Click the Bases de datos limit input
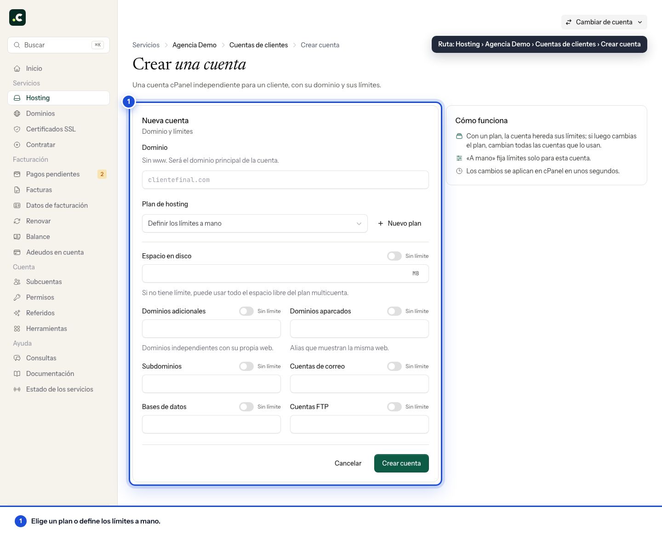Image resolution: width=662 pixels, height=535 pixels. (211, 424)
